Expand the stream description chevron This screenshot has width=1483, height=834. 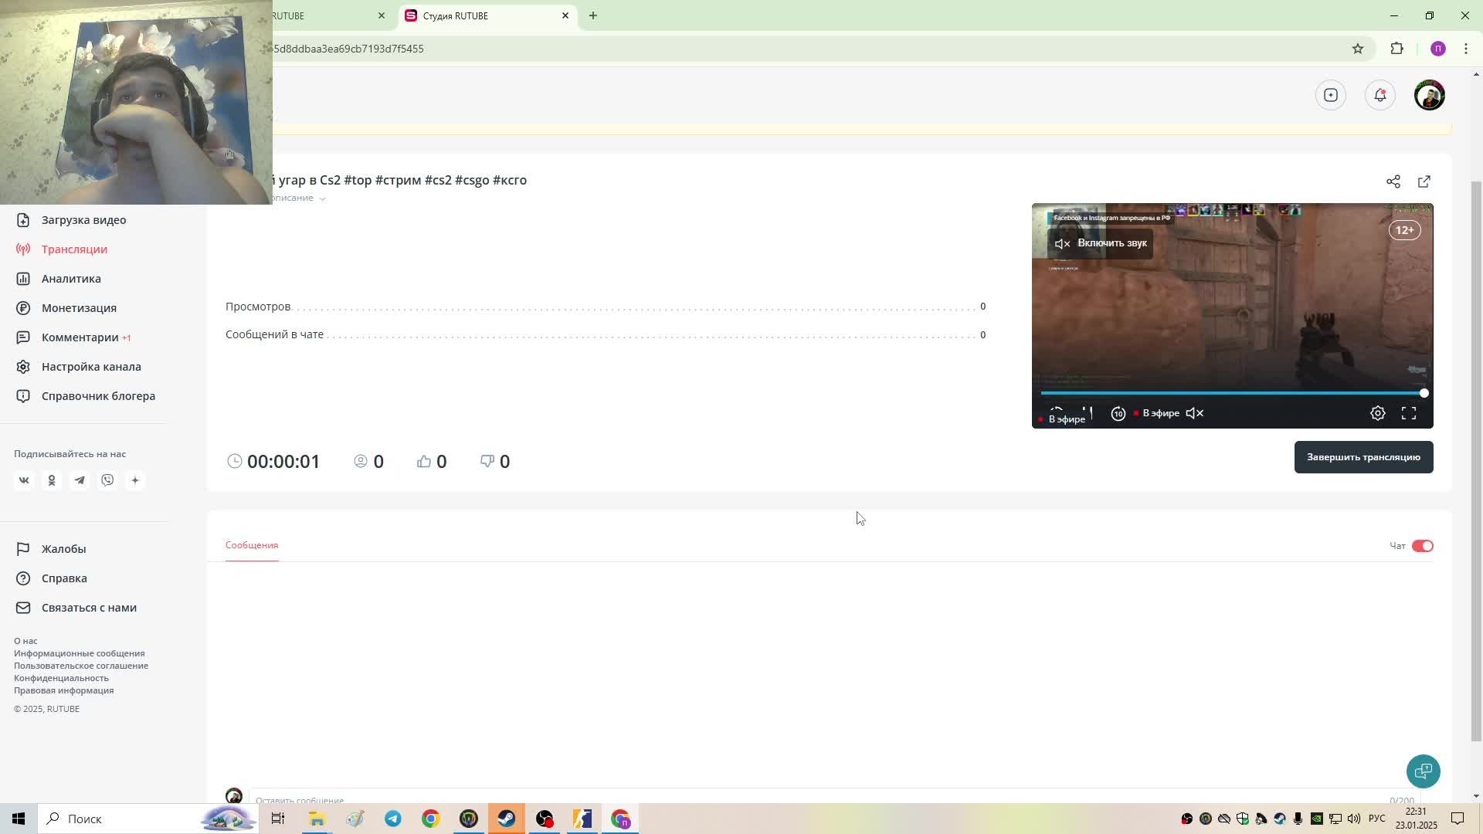[322, 198]
